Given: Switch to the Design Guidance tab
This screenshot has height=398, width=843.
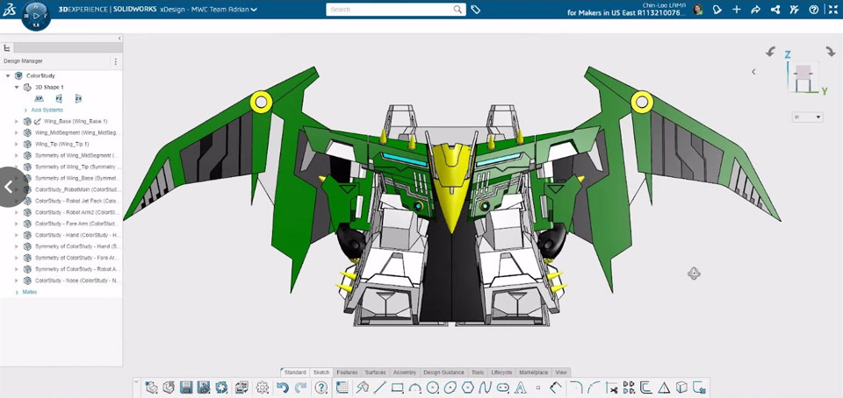Looking at the screenshot, I should [443, 373].
